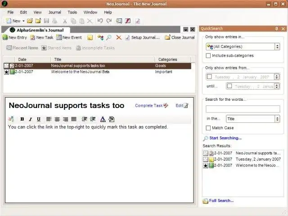Click the Copy icon in toolbar
288x216 pixels.
click(x=73, y=21)
